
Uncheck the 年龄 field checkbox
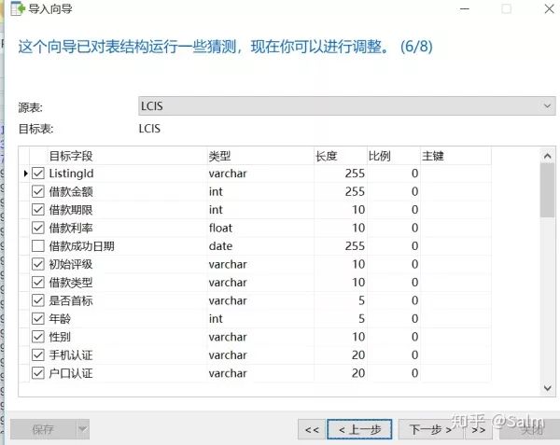coord(38,319)
